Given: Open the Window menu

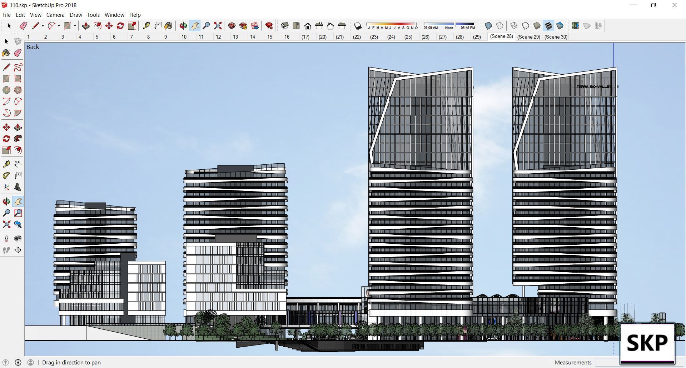Looking at the screenshot, I should coord(114,15).
